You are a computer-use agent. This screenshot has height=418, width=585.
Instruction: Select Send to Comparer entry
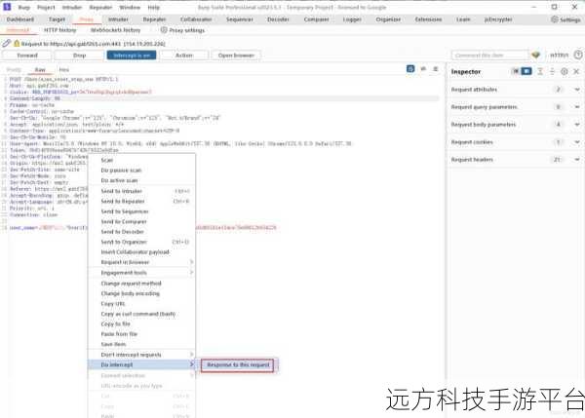(141, 221)
